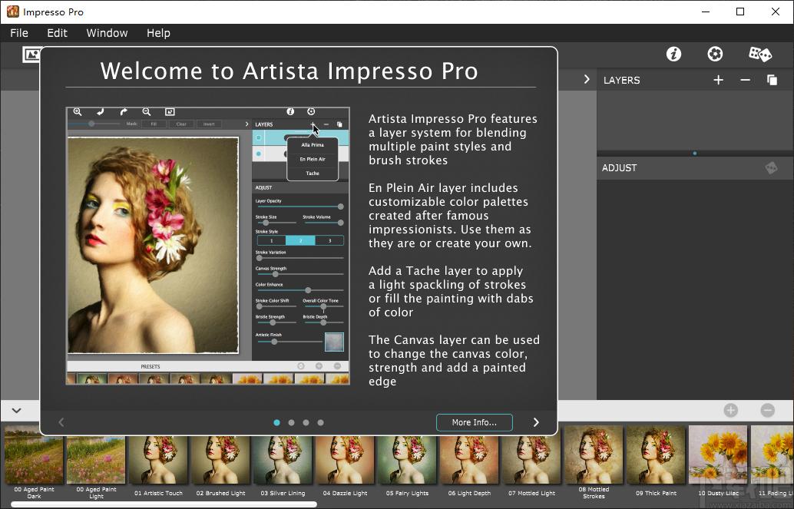Go to next welcome page arrow
Viewport: 794px width, 509px height.
pos(536,422)
